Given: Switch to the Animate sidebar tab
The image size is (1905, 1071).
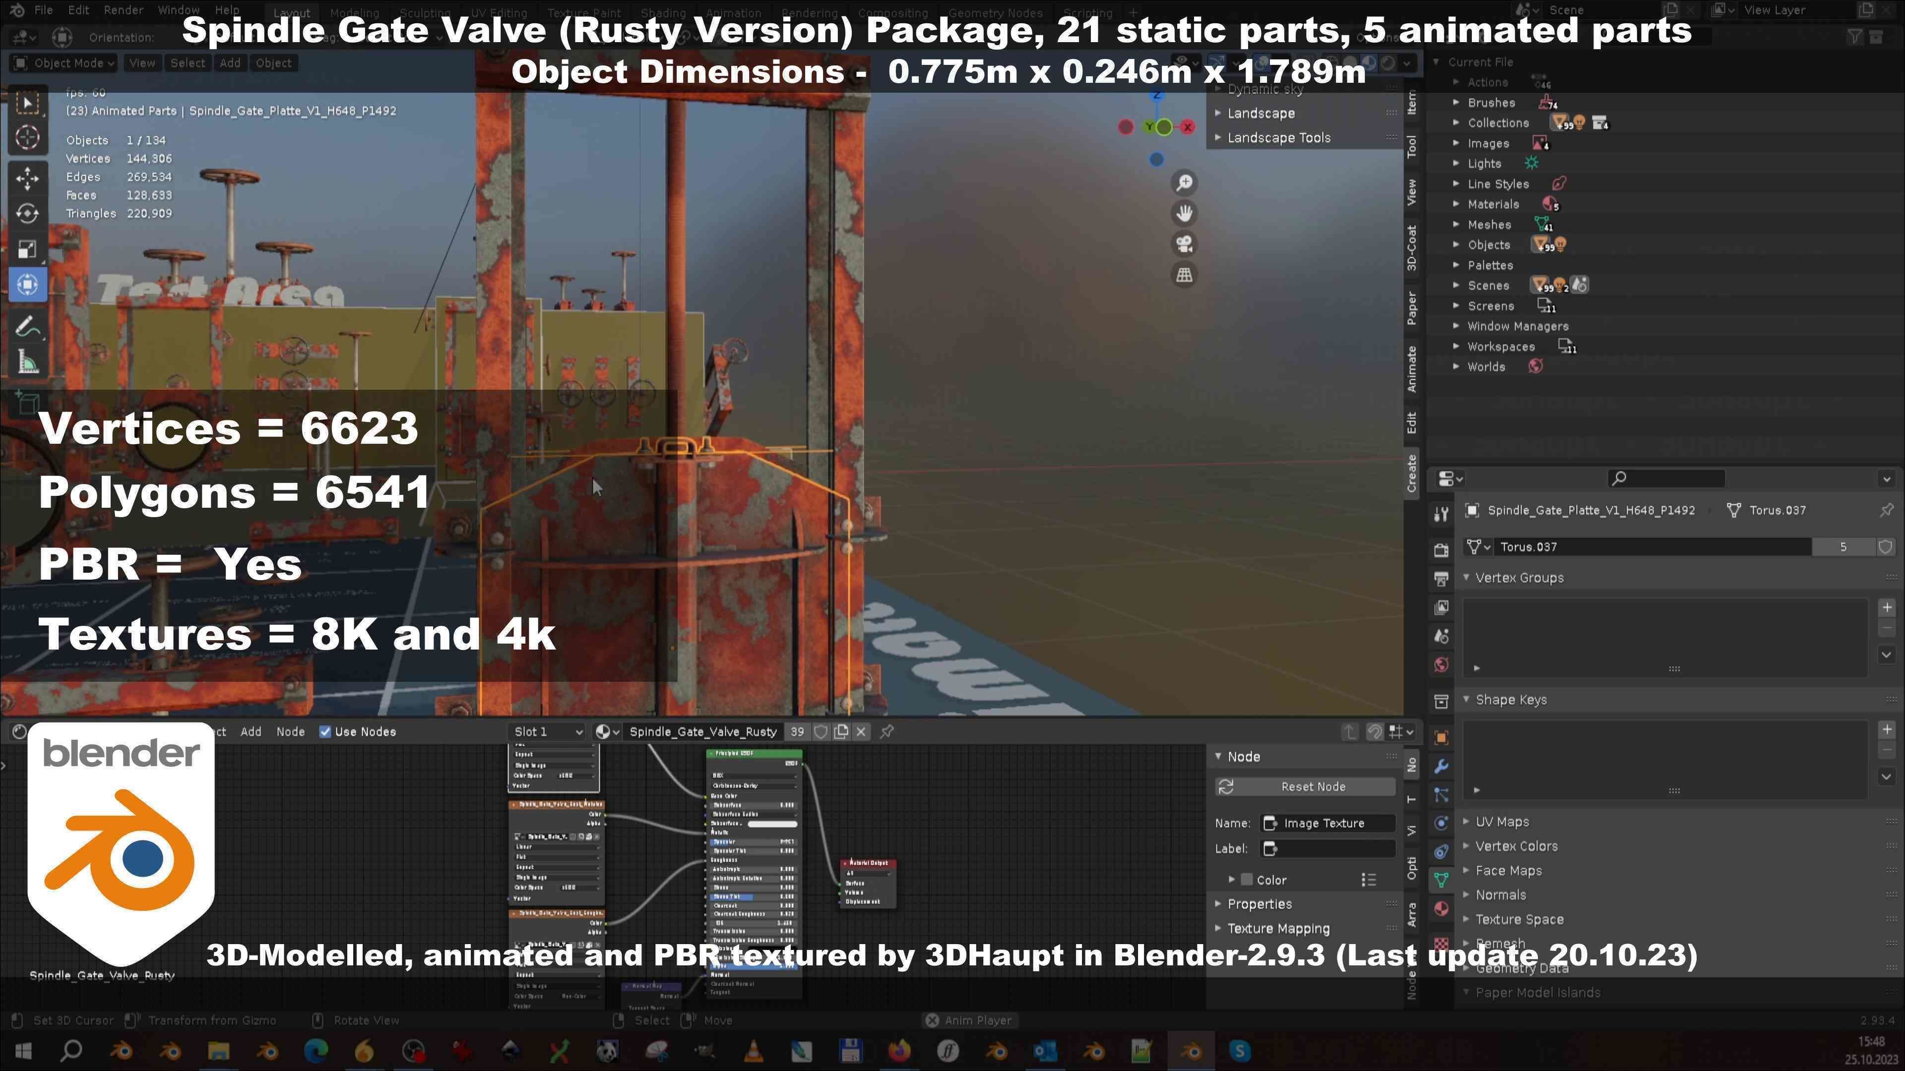Looking at the screenshot, I should pyautogui.click(x=1412, y=368).
